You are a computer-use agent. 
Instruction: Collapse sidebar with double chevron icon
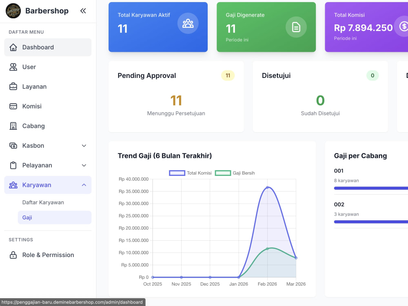(x=83, y=11)
